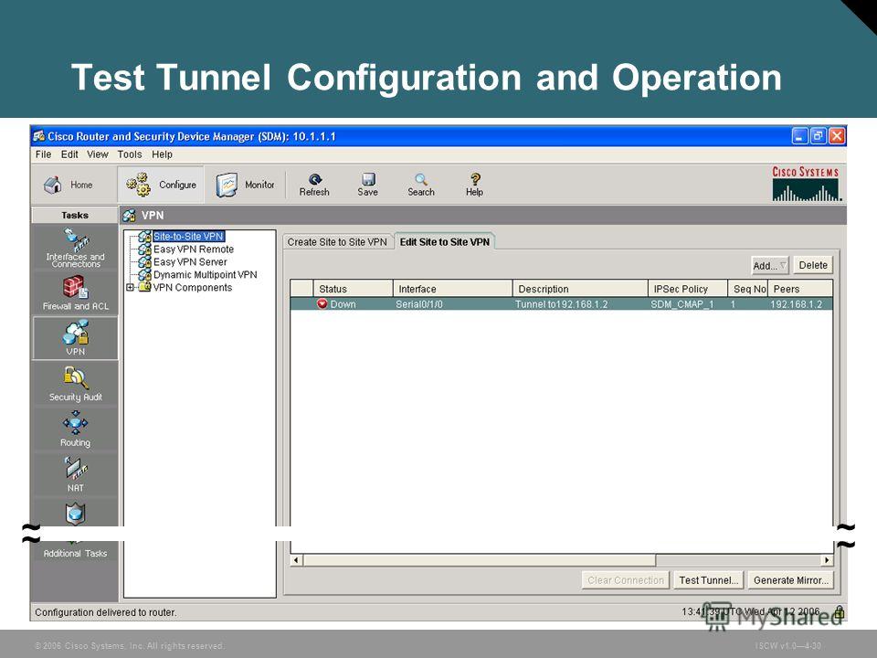The height and width of the screenshot is (658, 877).
Task: Sort by the IPSec Policy column header
Action: click(687, 289)
